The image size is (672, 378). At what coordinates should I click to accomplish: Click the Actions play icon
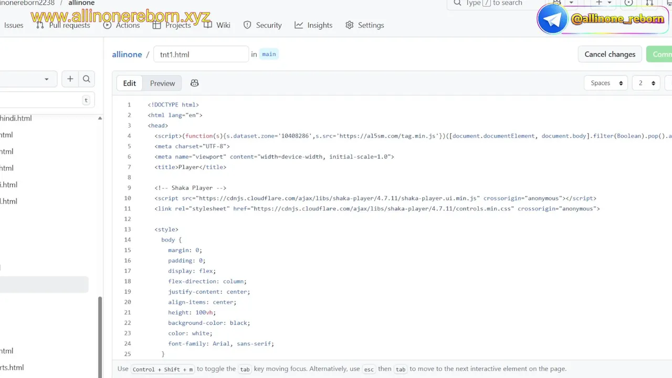click(107, 25)
